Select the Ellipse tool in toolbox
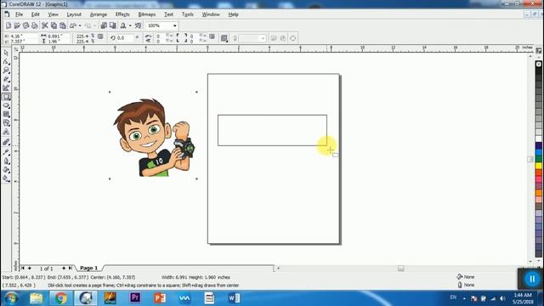The image size is (544, 306). [x=6, y=105]
